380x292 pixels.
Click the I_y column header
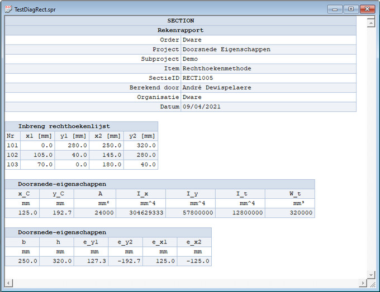[x=192, y=194]
